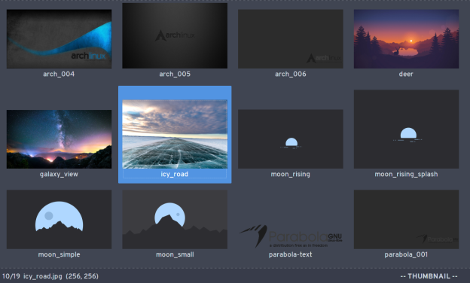
Task: Click the moon_rising_splash filename label
Action: (406, 175)
